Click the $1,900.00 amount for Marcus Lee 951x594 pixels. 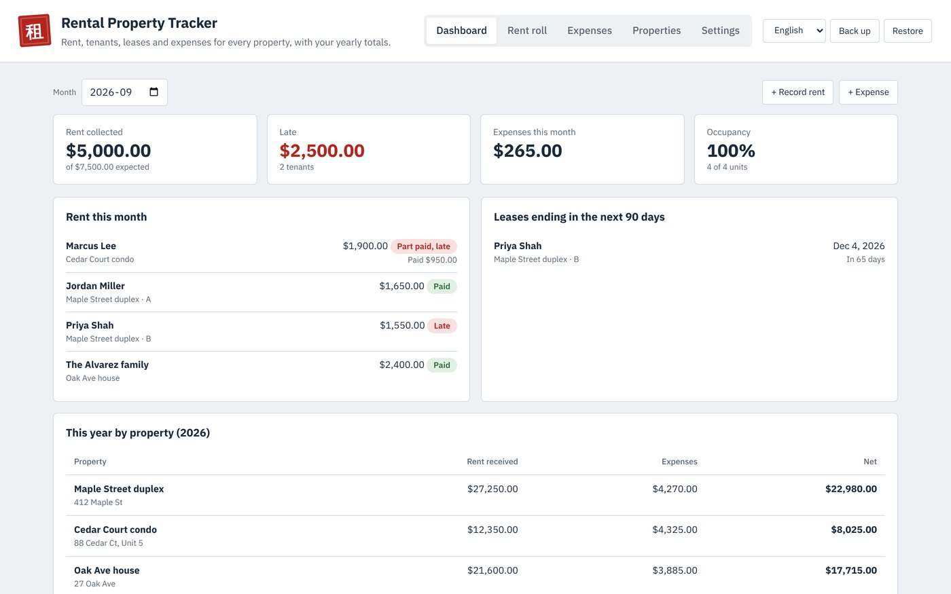tap(365, 246)
